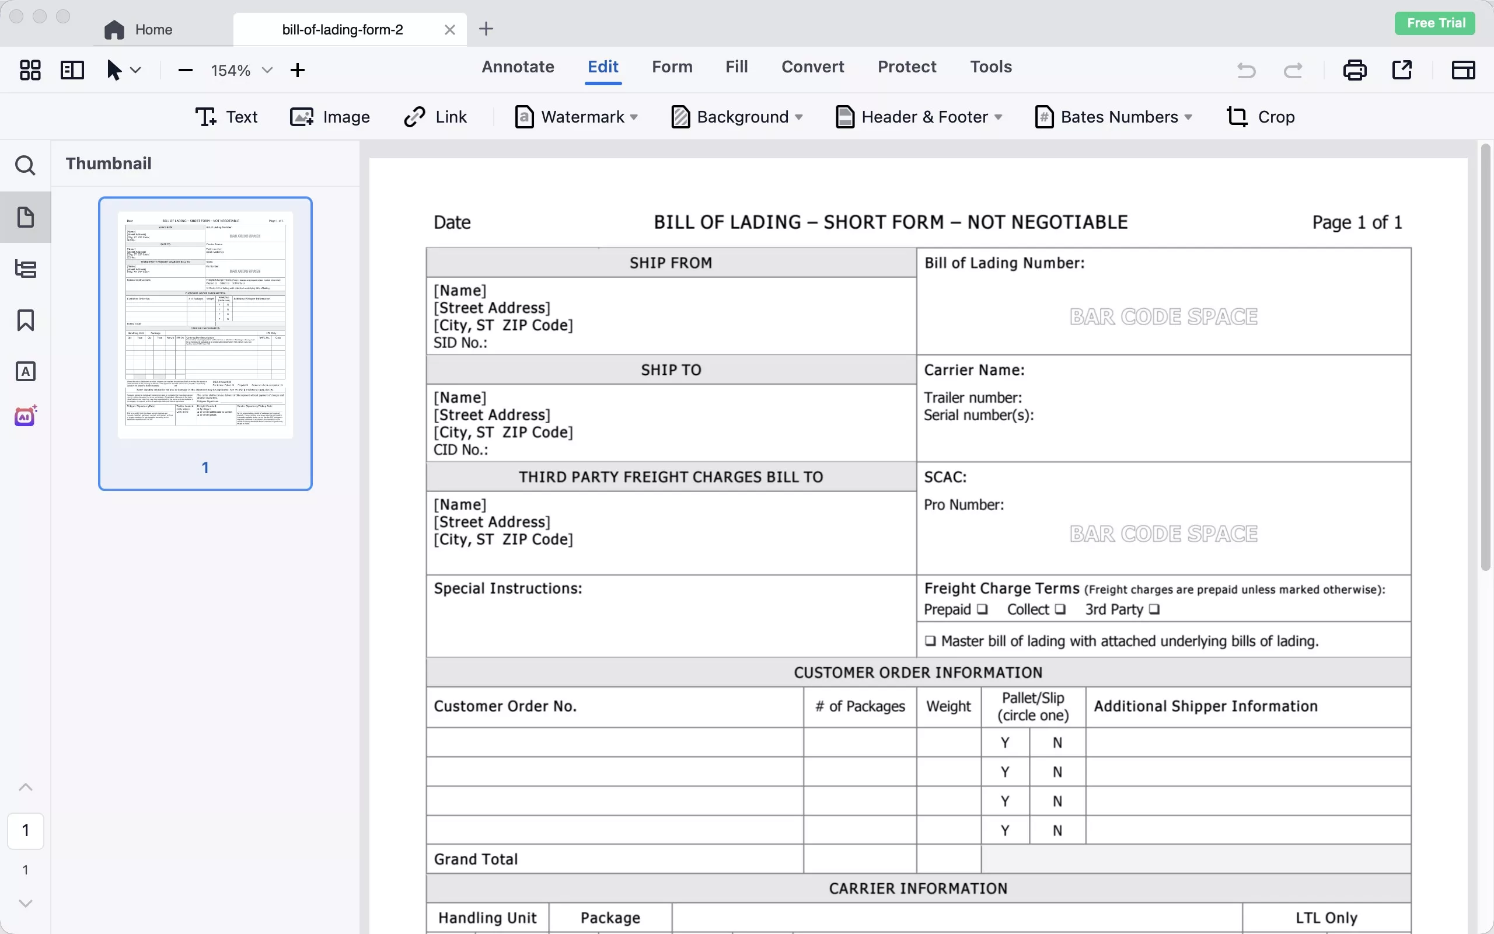Click the Text edit button
1494x934 pixels.
tap(226, 117)
